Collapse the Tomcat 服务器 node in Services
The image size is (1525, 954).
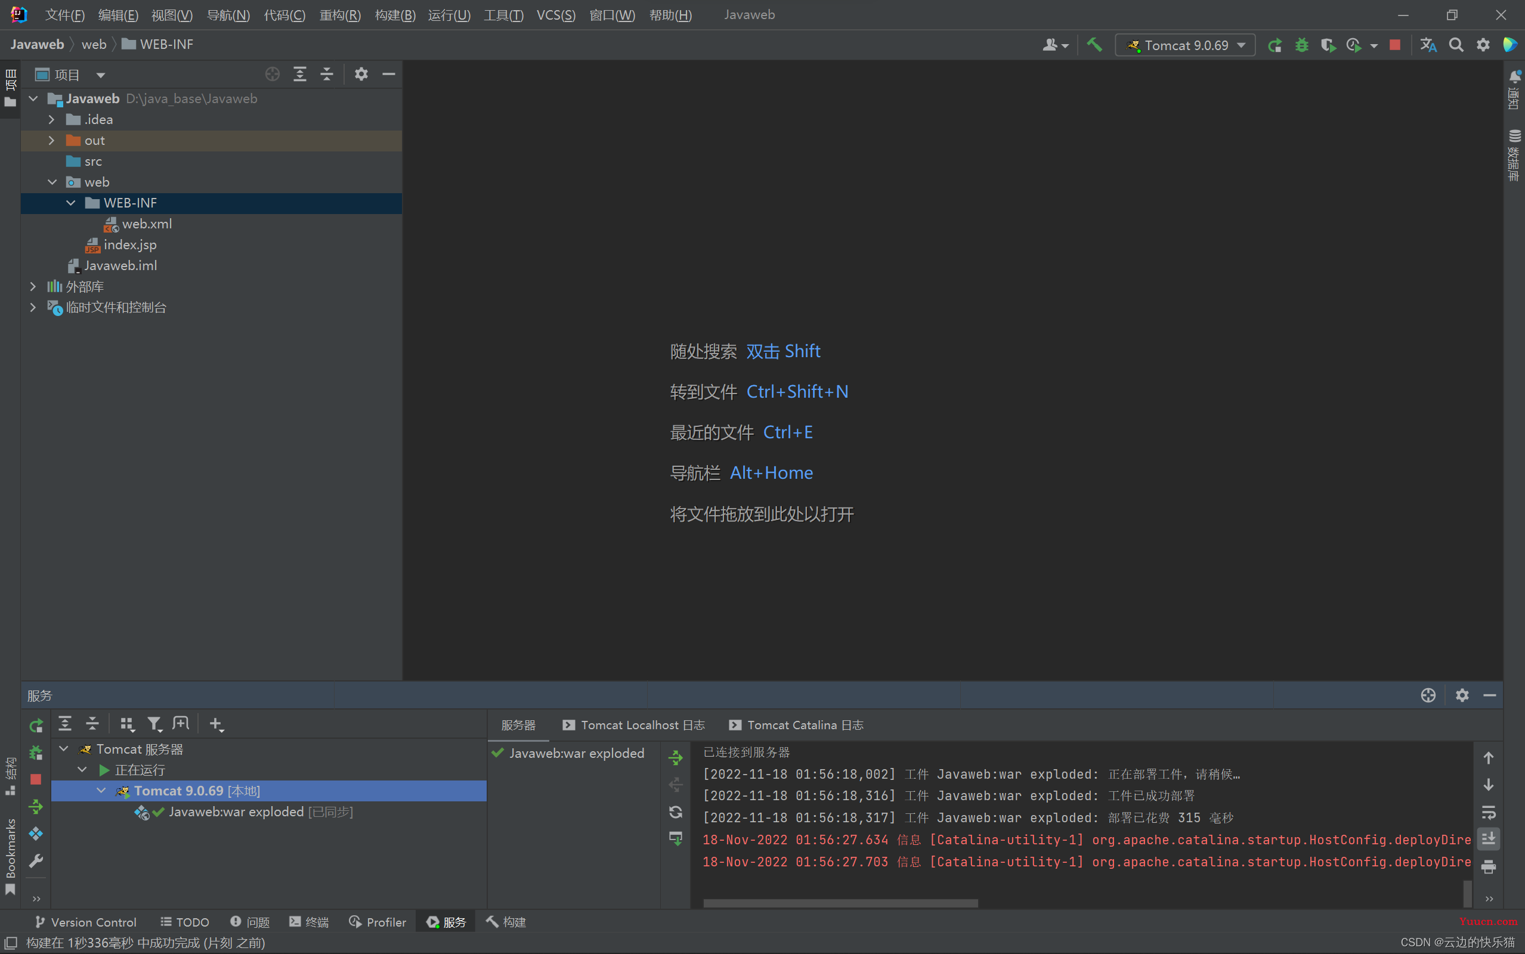tap(64, 749)
